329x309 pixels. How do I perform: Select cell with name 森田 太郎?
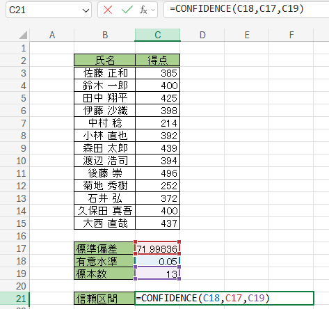(x=104, y=148)
